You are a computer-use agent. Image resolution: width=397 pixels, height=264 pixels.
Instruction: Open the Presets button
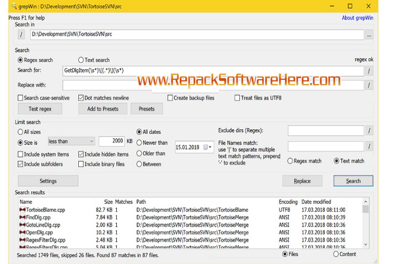pos(147,109)
